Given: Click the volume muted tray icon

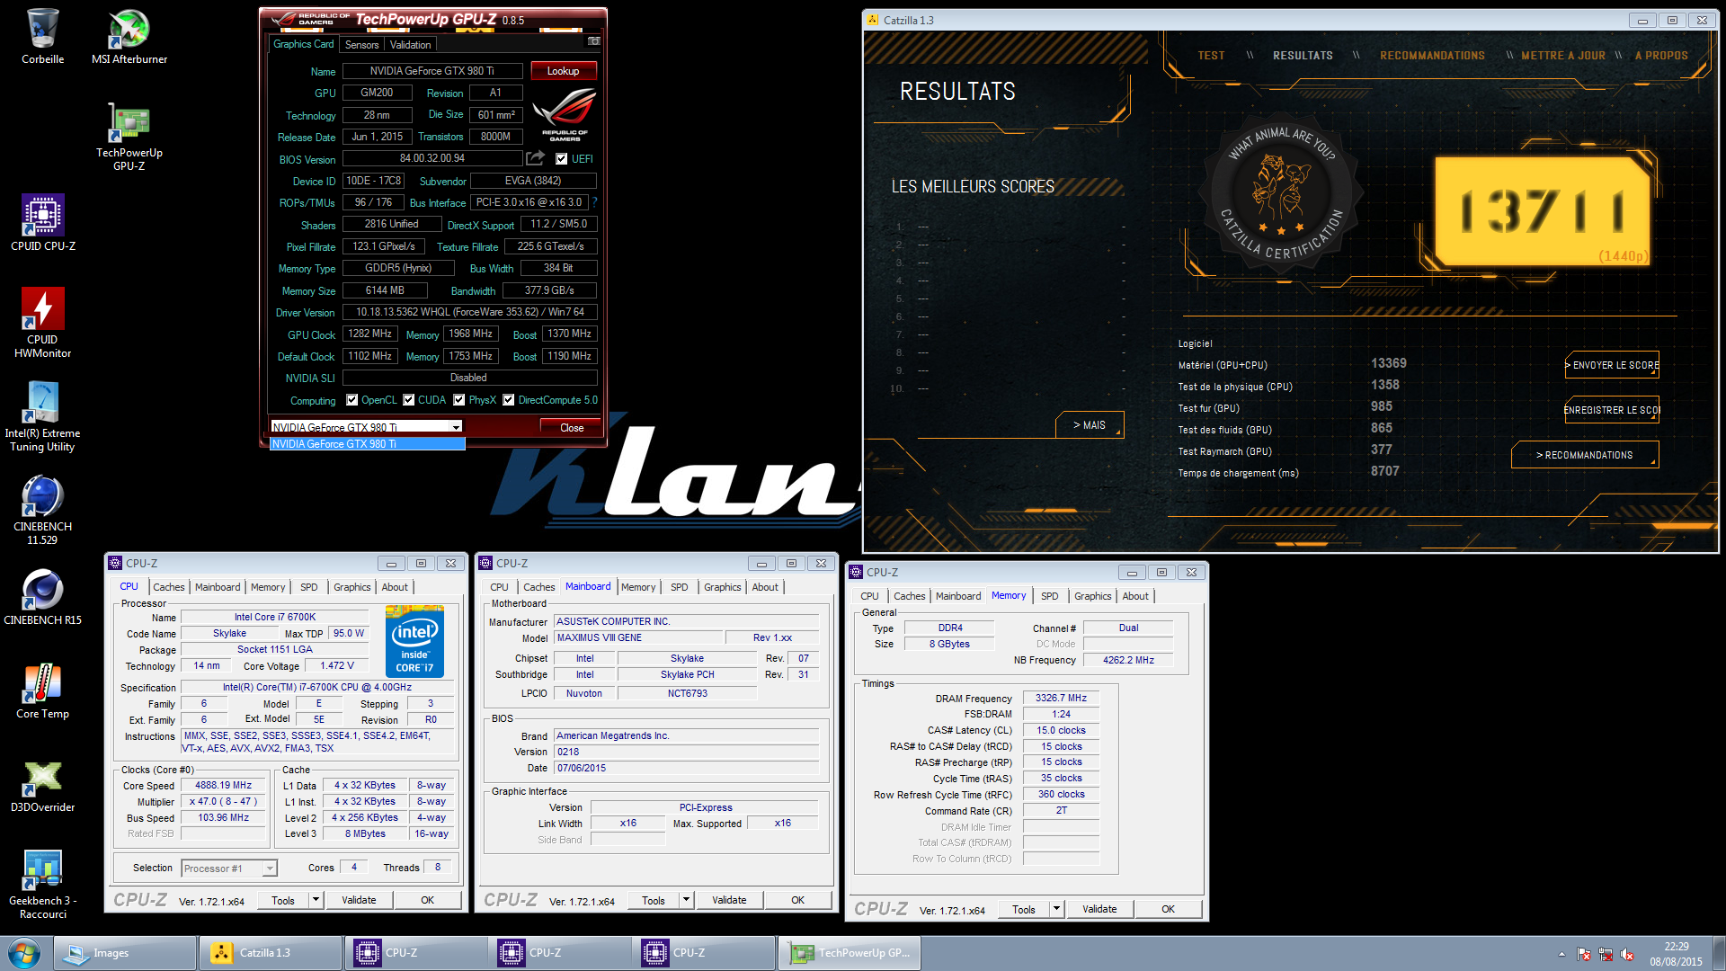Looking at the screenshot, I should point(1627,954).
